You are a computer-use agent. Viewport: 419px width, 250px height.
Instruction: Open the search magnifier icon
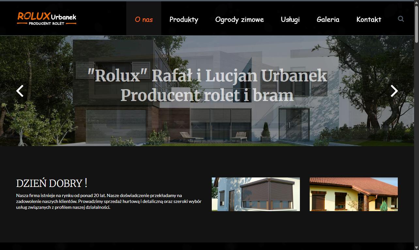tap(401, 19)
